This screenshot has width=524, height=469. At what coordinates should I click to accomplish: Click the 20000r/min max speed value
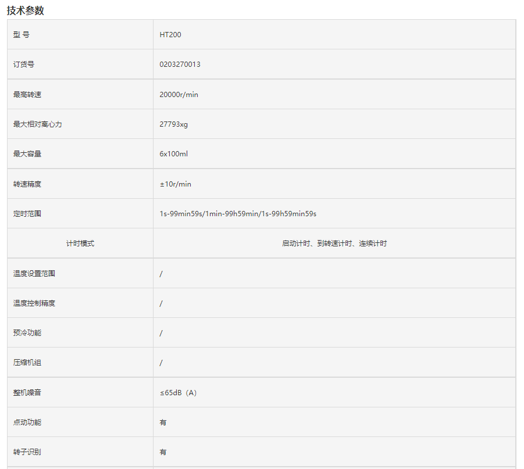point(179,94)
